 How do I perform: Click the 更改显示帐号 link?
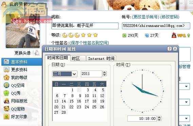145,17
